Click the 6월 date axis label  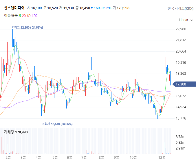[x=69, y=157]
